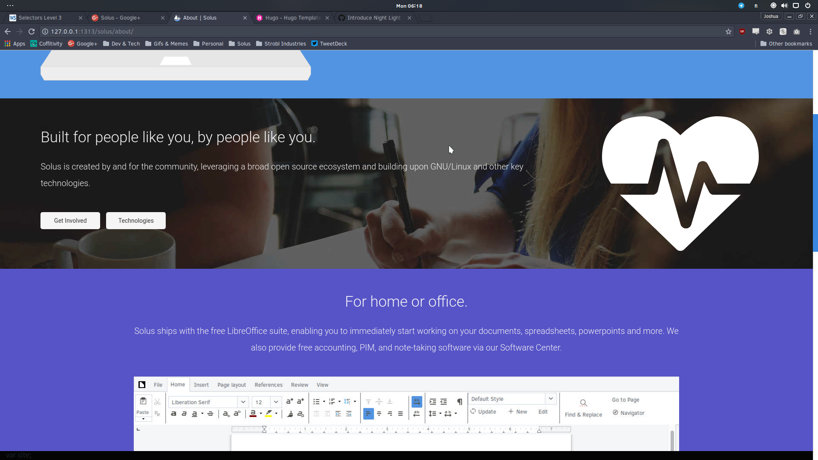Open the S extension icon

(x=783, y=32)
